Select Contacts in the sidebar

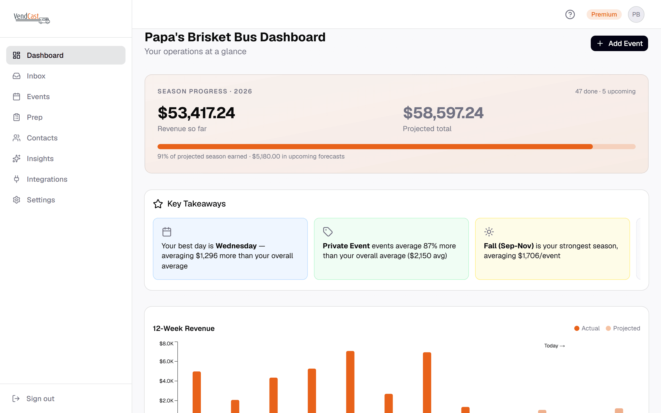[66, 138]
